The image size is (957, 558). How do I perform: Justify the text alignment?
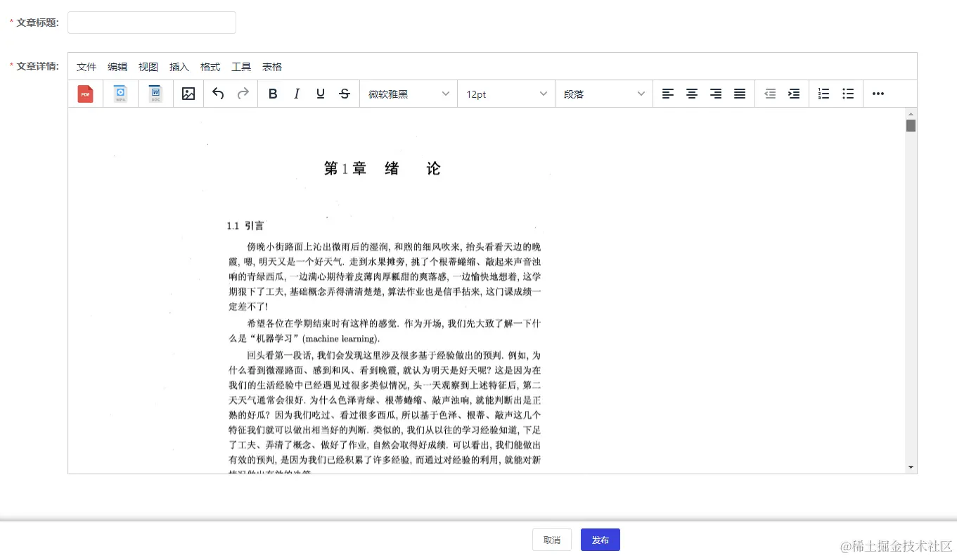[740, 94]
